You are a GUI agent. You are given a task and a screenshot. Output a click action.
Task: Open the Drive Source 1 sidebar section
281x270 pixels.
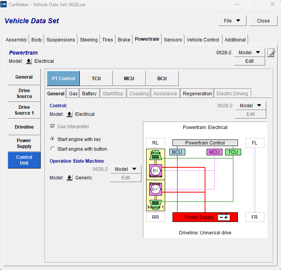coord(24,110)
